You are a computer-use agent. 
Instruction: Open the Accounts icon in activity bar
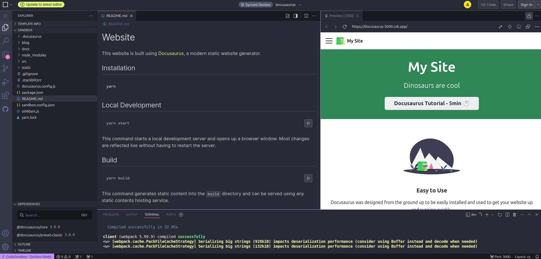click(5, 233)
